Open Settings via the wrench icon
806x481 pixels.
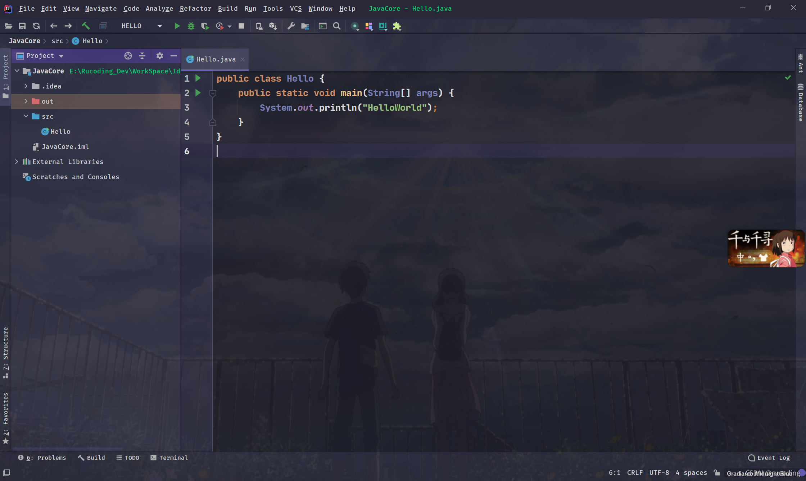[x=291, y=26]
